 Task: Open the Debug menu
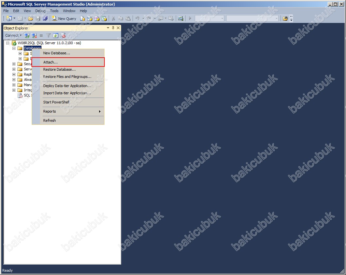(40, 11)
